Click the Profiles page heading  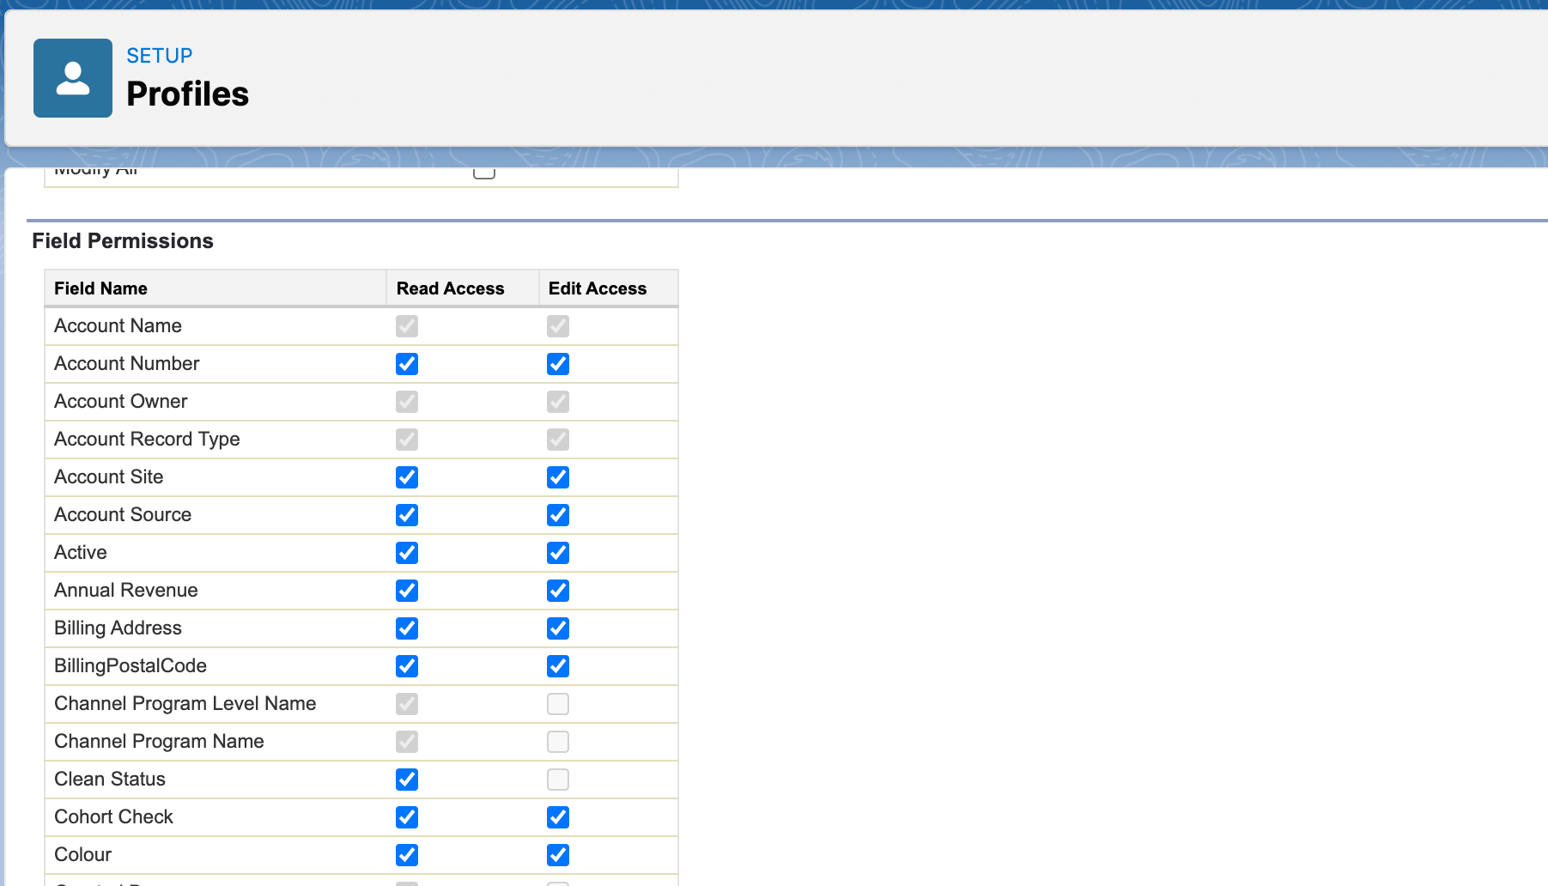pyautogui.click(x=187, y=94)
